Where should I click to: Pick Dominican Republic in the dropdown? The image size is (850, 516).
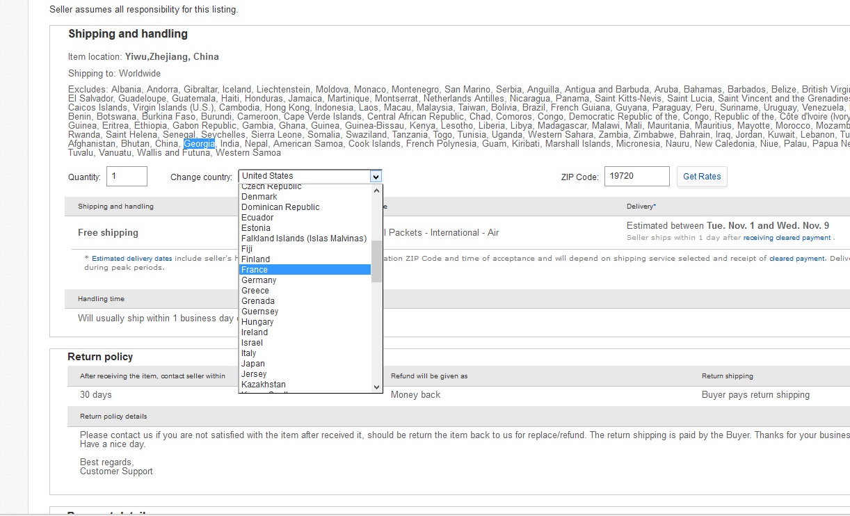(280, 207)
